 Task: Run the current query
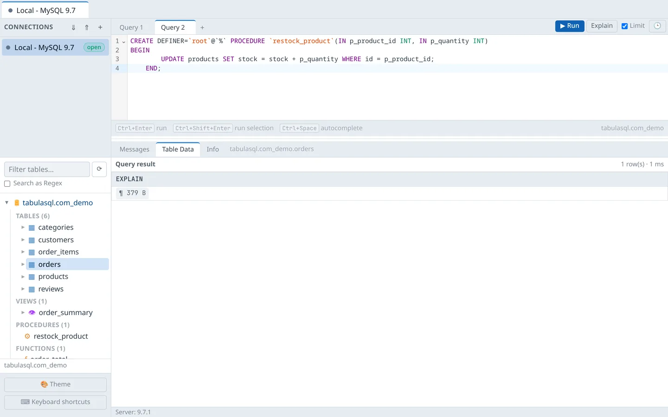[x=570, y=26]
